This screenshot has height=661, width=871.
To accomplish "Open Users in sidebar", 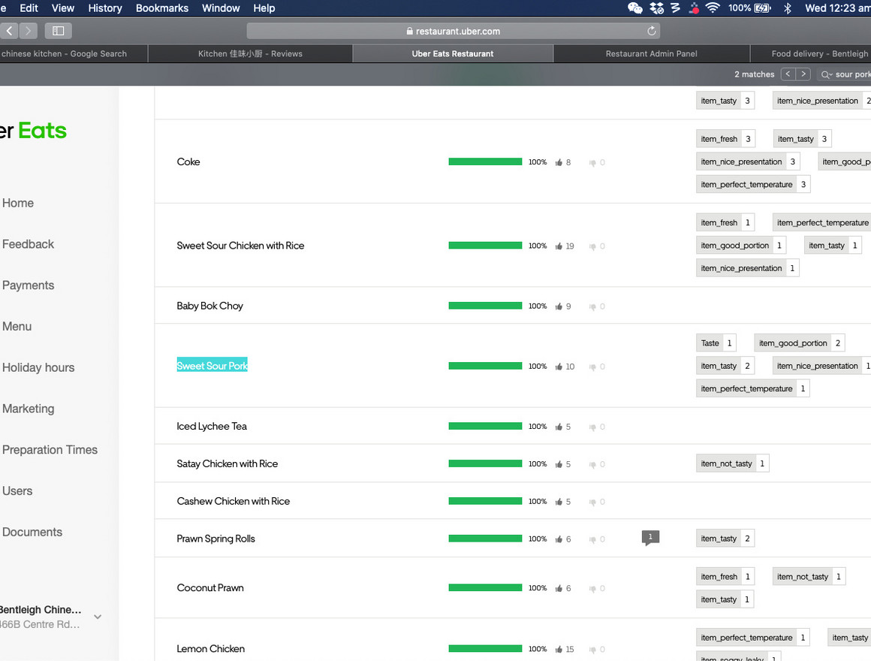I will [x=17, y=490].
